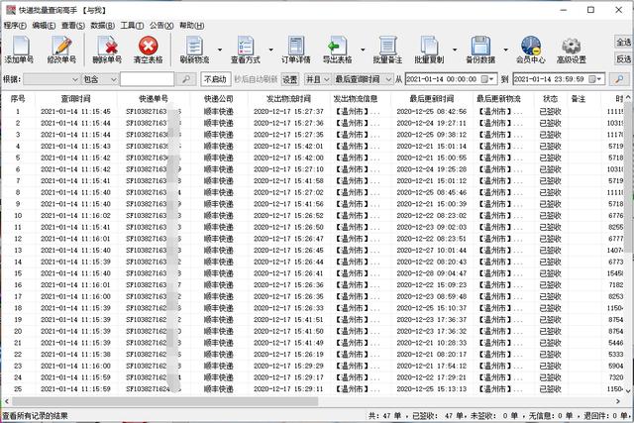
Task: Click the 修改单号 (edit tracking number) icon
Action: (61, 49)
